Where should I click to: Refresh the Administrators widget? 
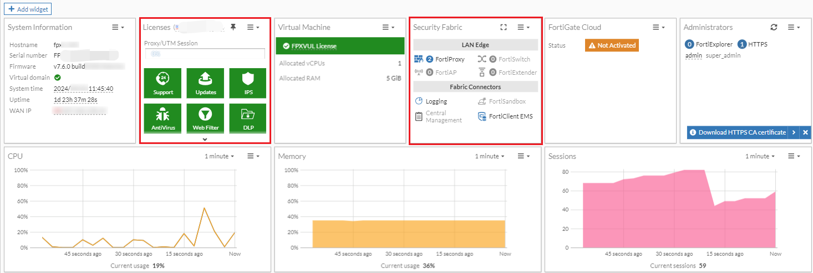tap(774, 27)
